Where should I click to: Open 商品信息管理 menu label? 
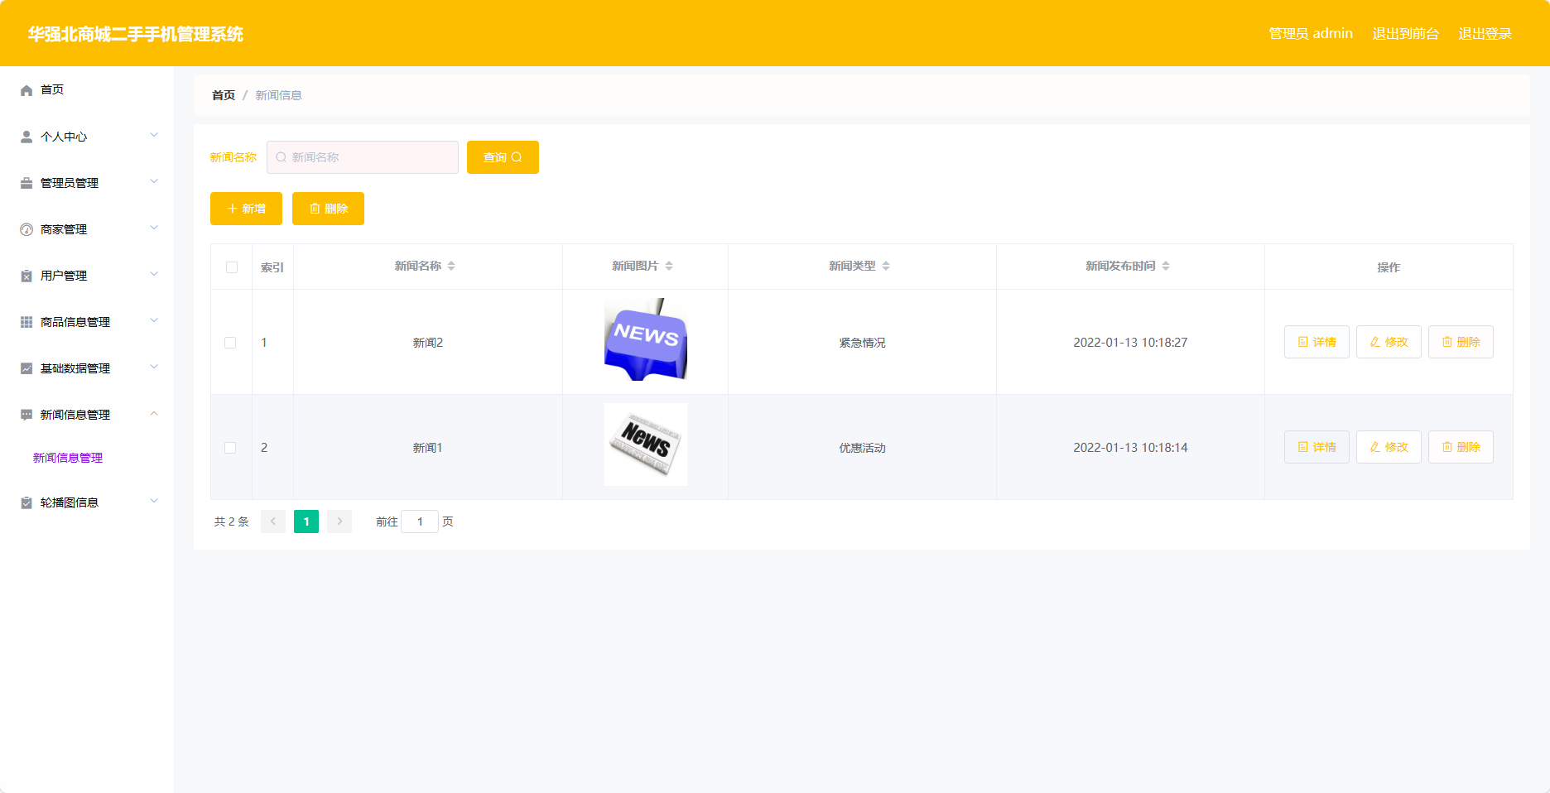click(75, 322)
